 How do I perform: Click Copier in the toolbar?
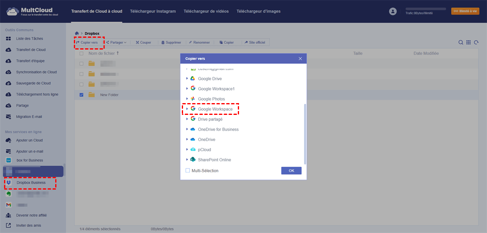click(226, 42)
